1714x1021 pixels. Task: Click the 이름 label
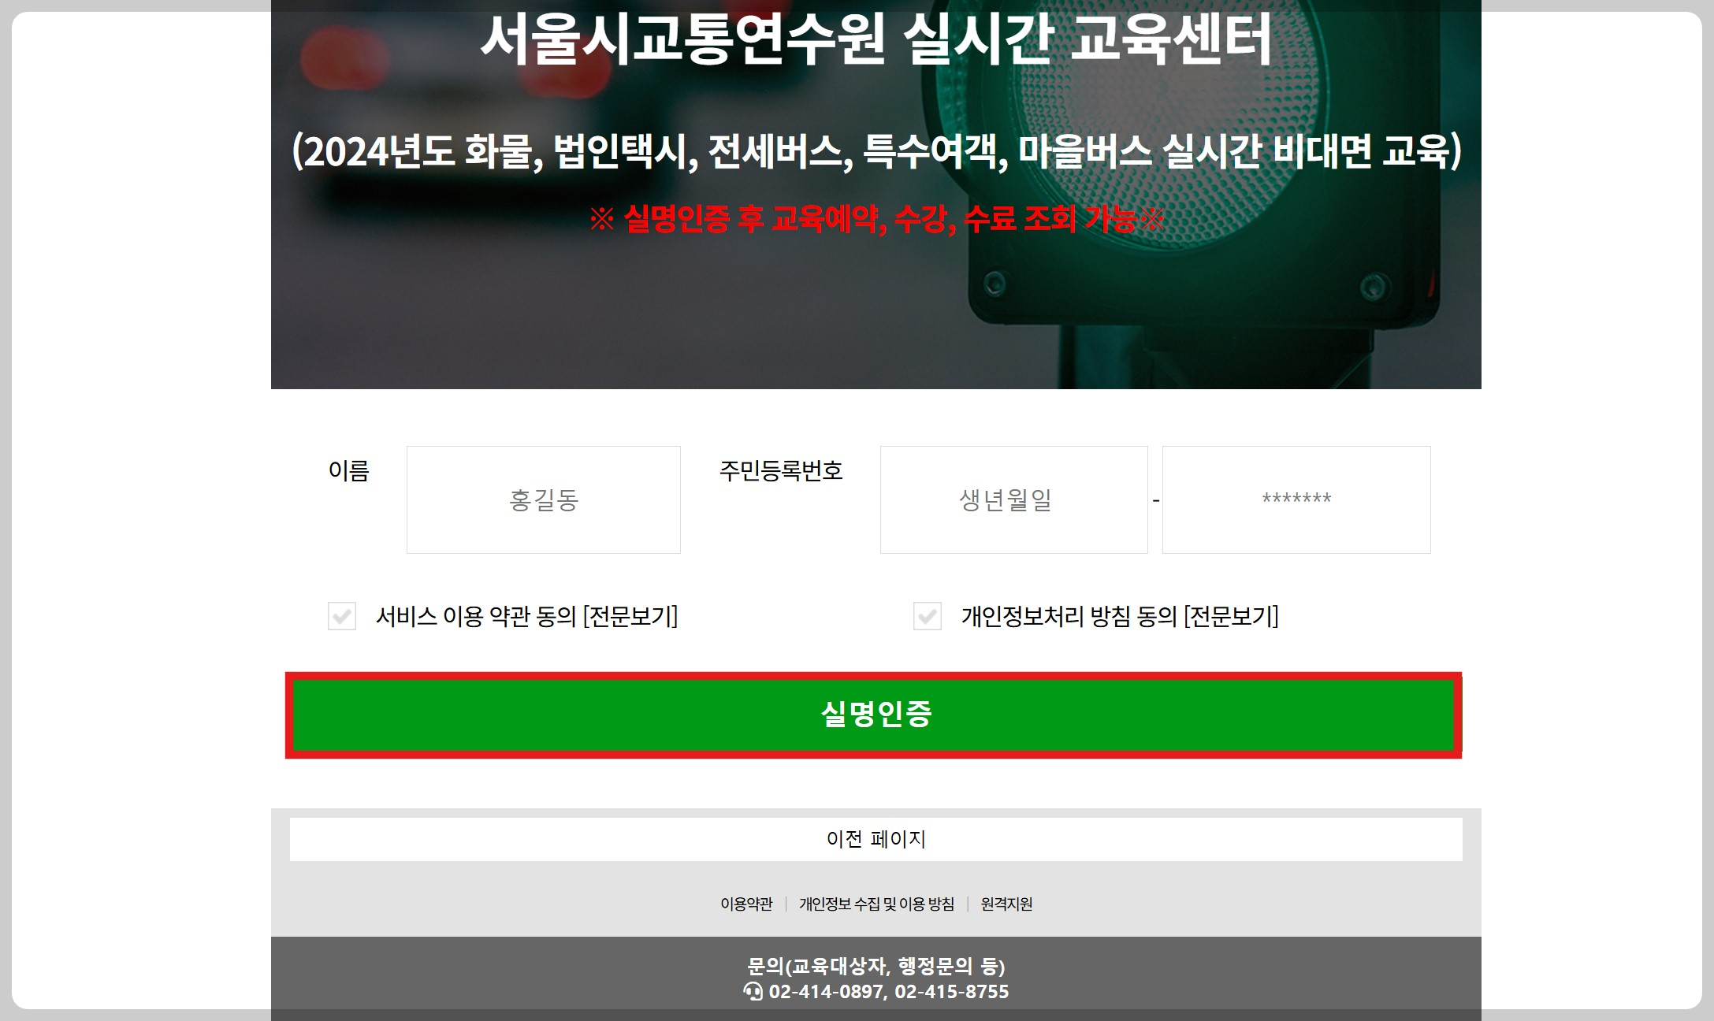tap(348, 471)
